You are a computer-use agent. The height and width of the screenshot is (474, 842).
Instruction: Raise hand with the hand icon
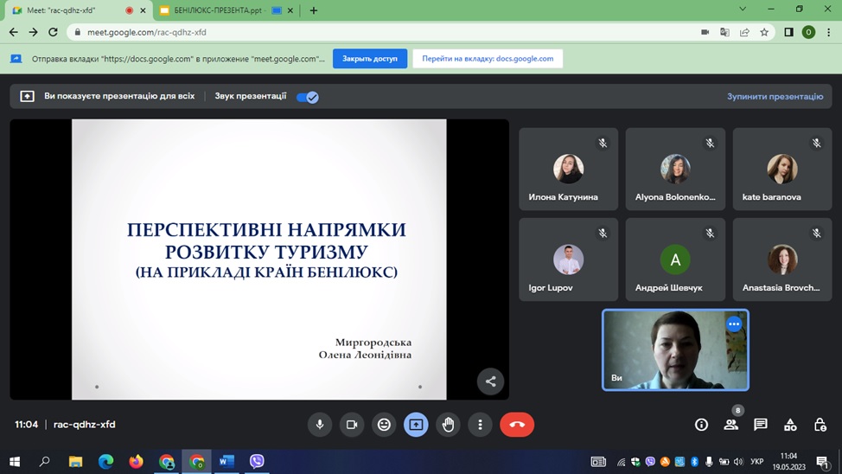coord(449,425)
